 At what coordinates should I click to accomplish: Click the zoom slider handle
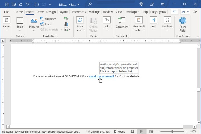[172, 131]
